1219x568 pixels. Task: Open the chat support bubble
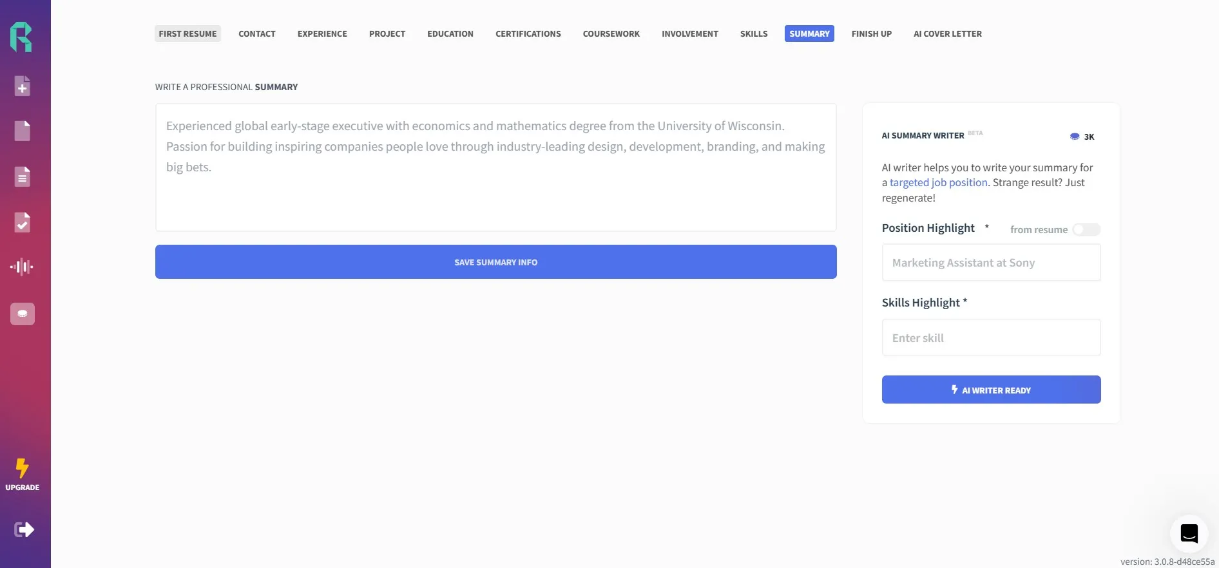pos(1189,534)
